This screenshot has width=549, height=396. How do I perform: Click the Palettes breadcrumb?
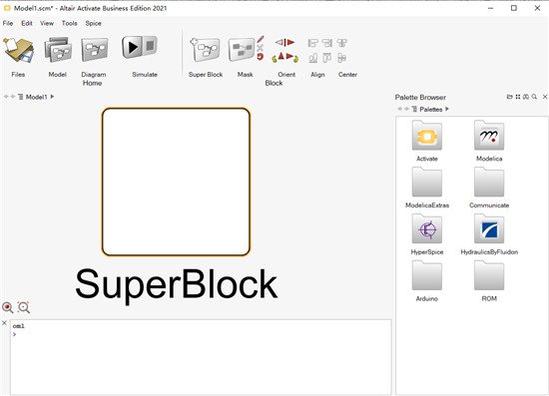431,110
